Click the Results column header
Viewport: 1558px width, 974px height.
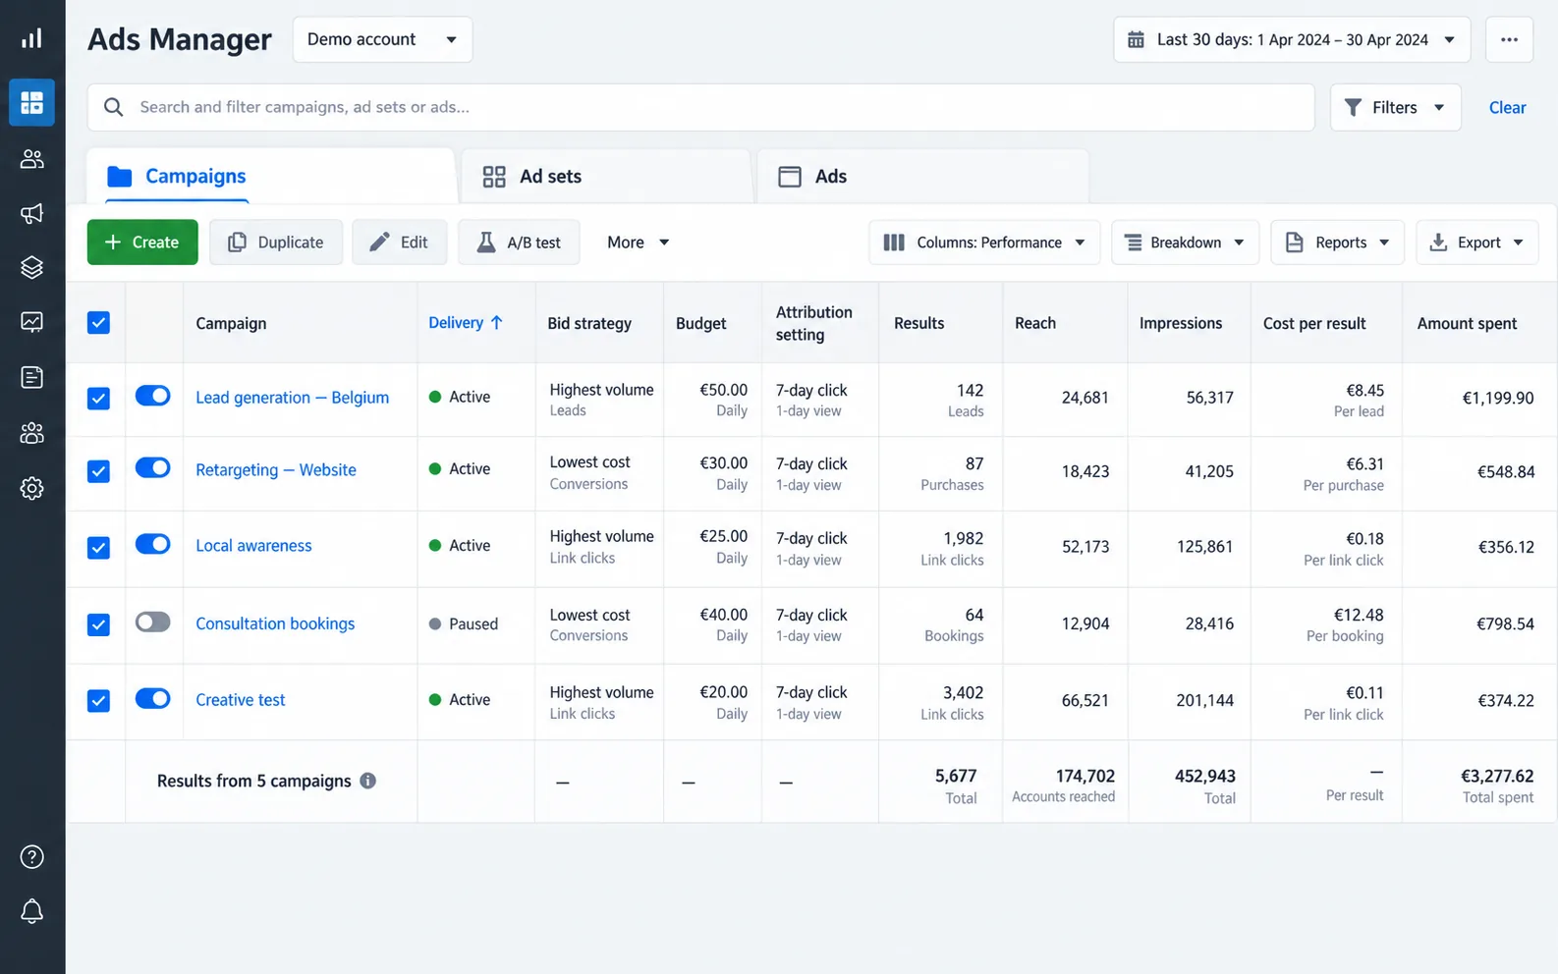coord(918,323)
